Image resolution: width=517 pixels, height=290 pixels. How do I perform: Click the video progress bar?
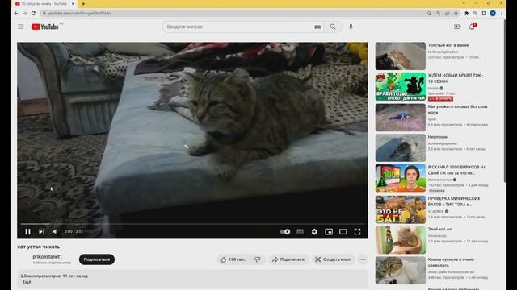192,224
